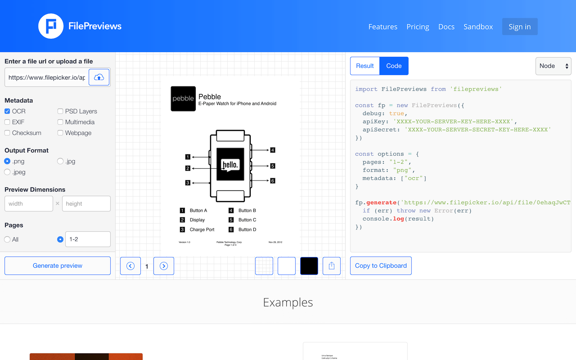Click Generate preview button
The height and width of the screenshot is (360, 576).
(x=58, y=265)
